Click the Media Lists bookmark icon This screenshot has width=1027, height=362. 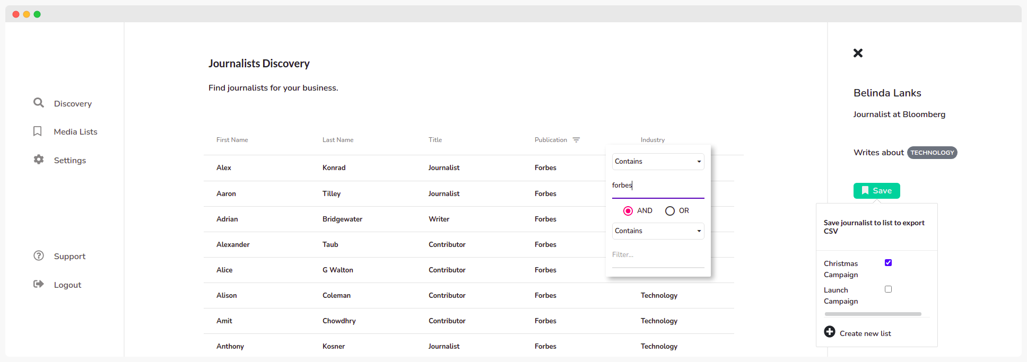37,131
